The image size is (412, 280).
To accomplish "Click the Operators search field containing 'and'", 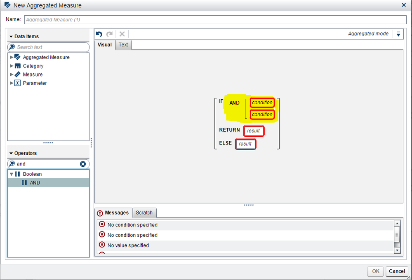I will (x=49, y=164).
